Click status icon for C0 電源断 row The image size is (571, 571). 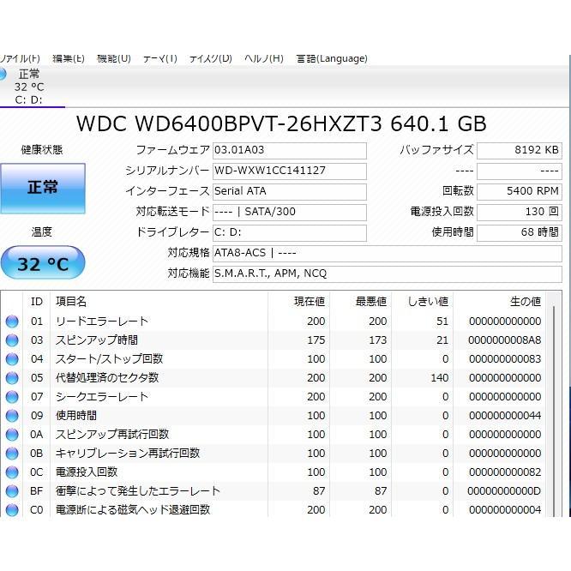coord(12,510)
